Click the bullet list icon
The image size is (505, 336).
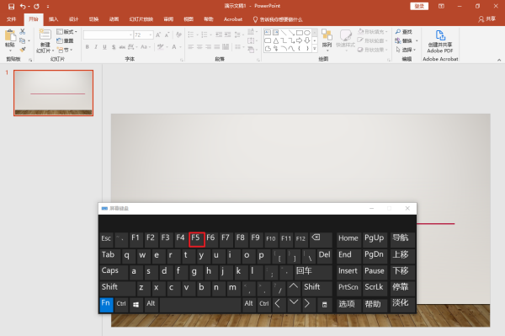(191, 35)
